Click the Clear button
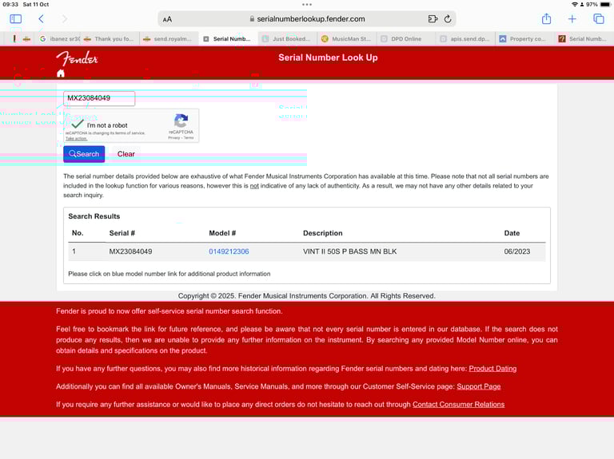The image size is (614, 459). coord(126,154)
